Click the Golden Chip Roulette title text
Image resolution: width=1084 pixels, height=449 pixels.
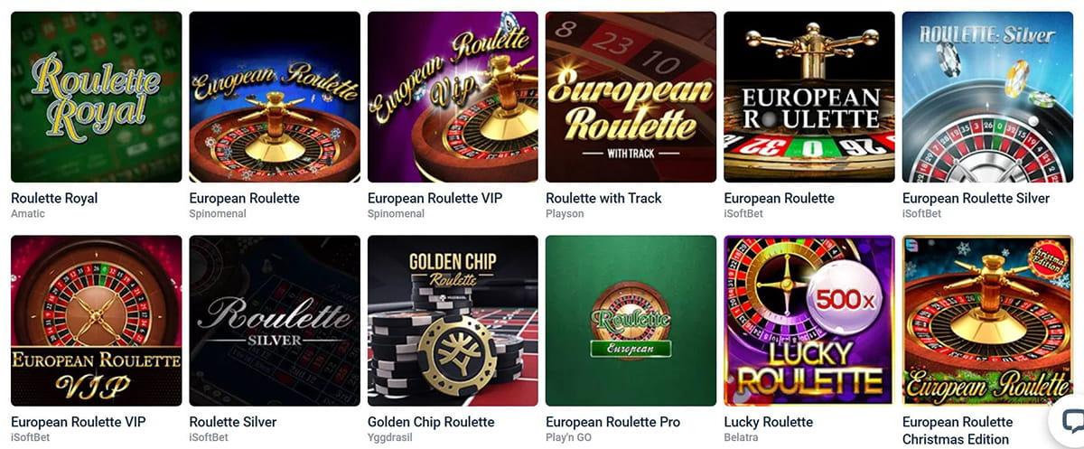click(x=431, y=422)
